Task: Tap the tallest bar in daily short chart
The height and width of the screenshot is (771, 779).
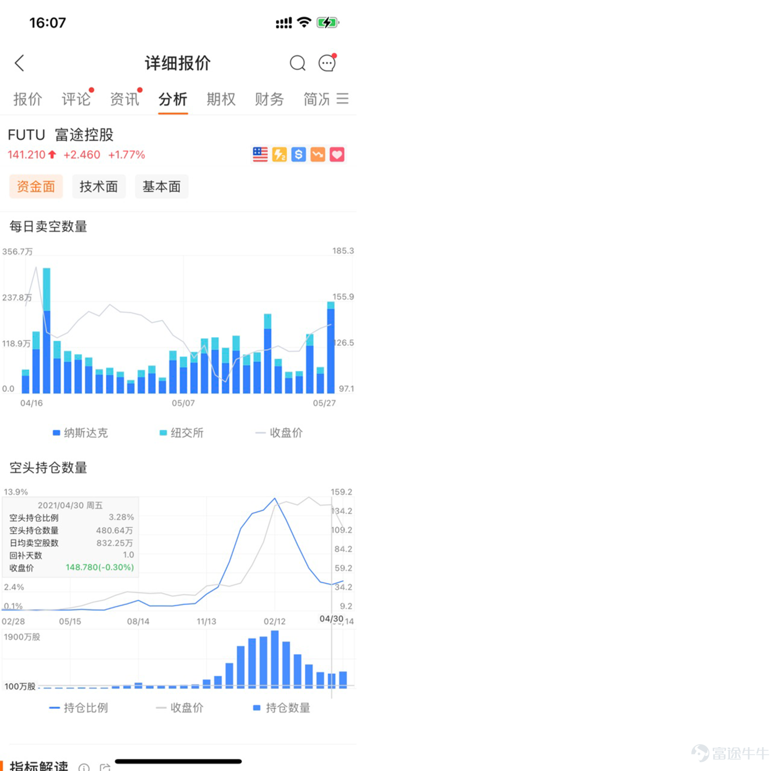Action: tap(47, 330)
